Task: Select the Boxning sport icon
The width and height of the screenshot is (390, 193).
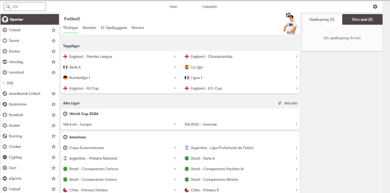Action: 5,136
